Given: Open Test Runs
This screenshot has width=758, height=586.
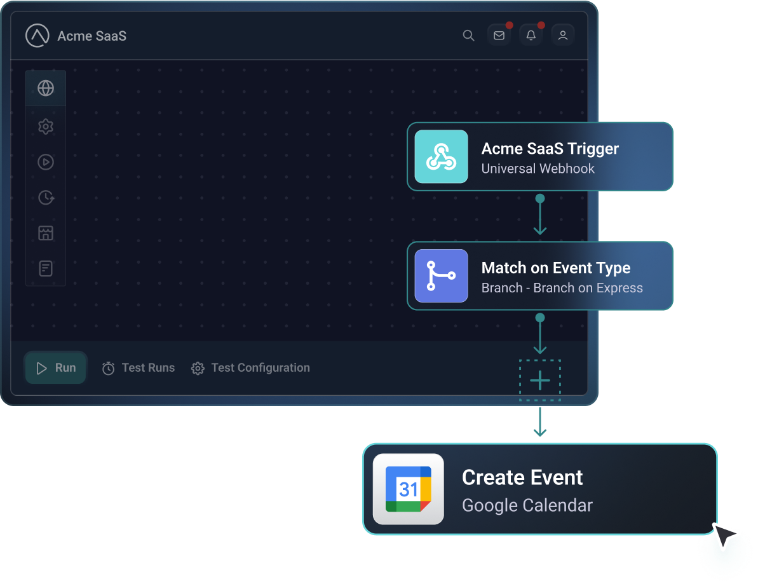Looking at the screenshot, I should (138, 367).
